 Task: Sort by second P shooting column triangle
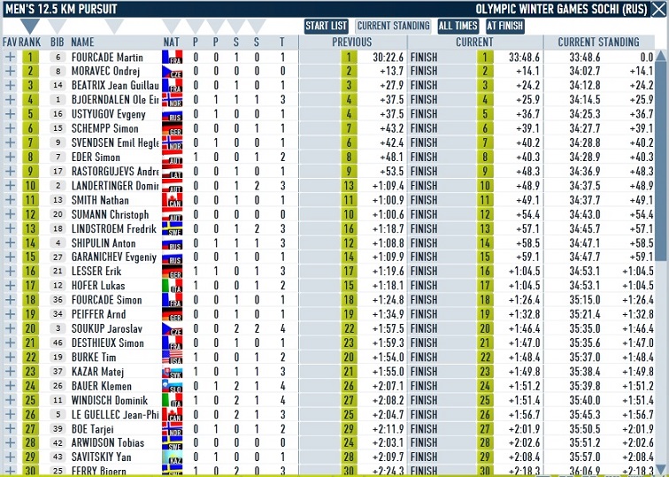pos(215,26)
